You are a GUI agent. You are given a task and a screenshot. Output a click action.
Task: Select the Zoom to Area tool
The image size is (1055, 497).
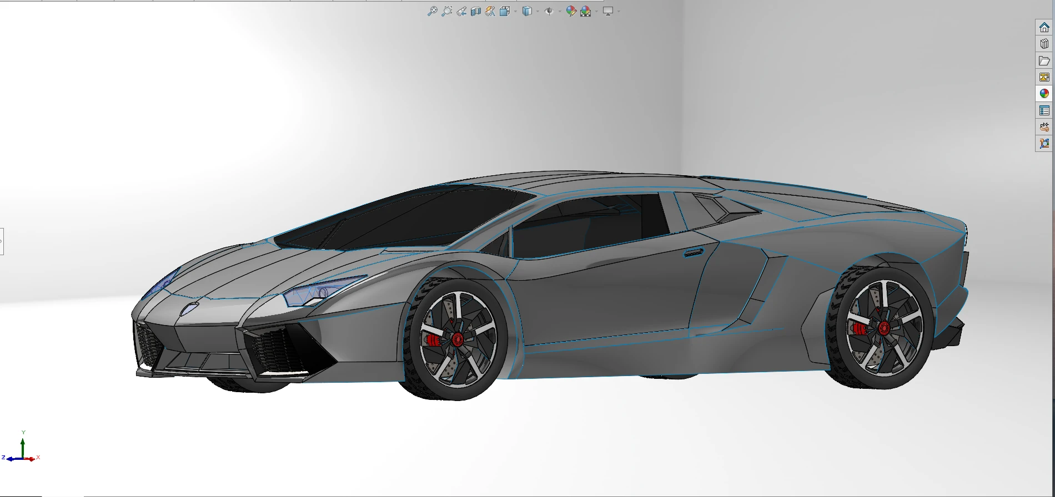point(446,11)
